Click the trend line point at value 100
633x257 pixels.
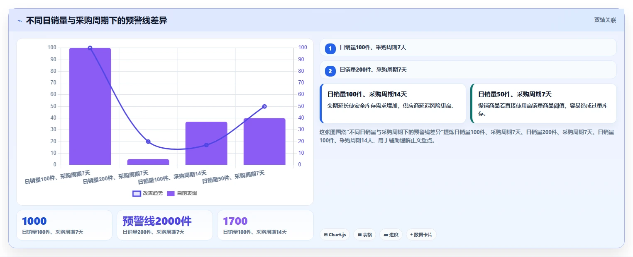pyautogui.click(x=90, y=48)
